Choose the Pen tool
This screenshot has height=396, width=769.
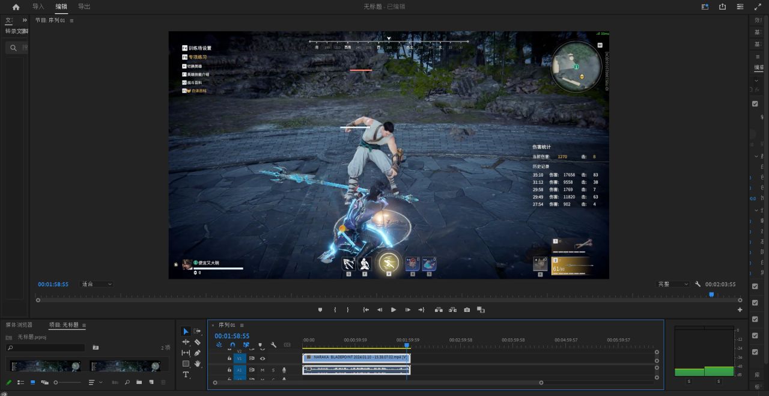tap(198, 353)
